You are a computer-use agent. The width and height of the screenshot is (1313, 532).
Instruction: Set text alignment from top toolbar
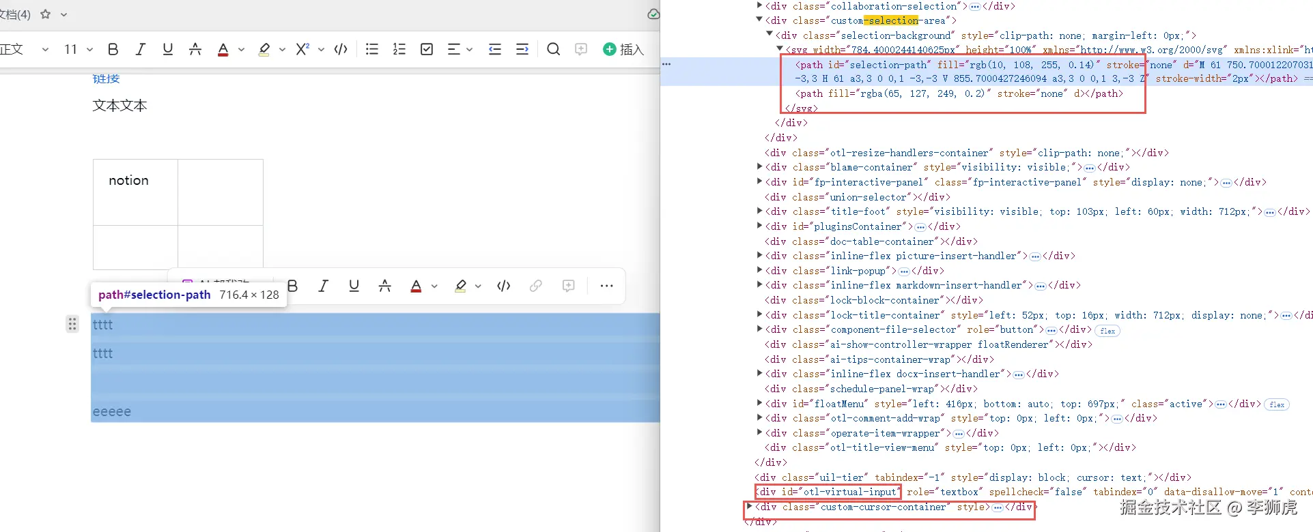click(453, 49)
